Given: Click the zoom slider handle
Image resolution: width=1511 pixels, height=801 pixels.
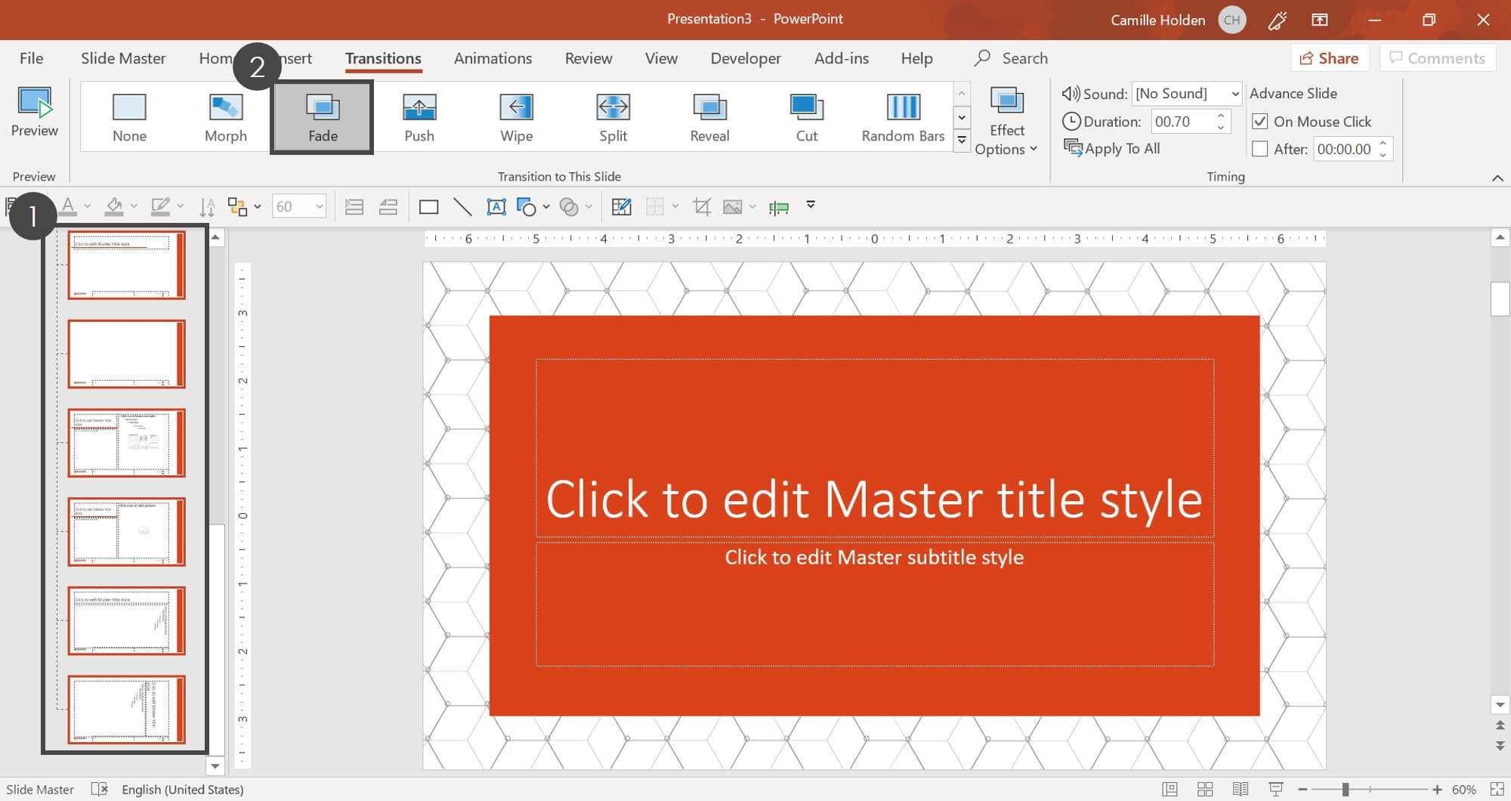Looking at the screenshot, I should click(x=1346, y=790).
